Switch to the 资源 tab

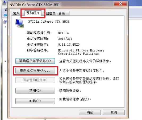tap(63, 13)
